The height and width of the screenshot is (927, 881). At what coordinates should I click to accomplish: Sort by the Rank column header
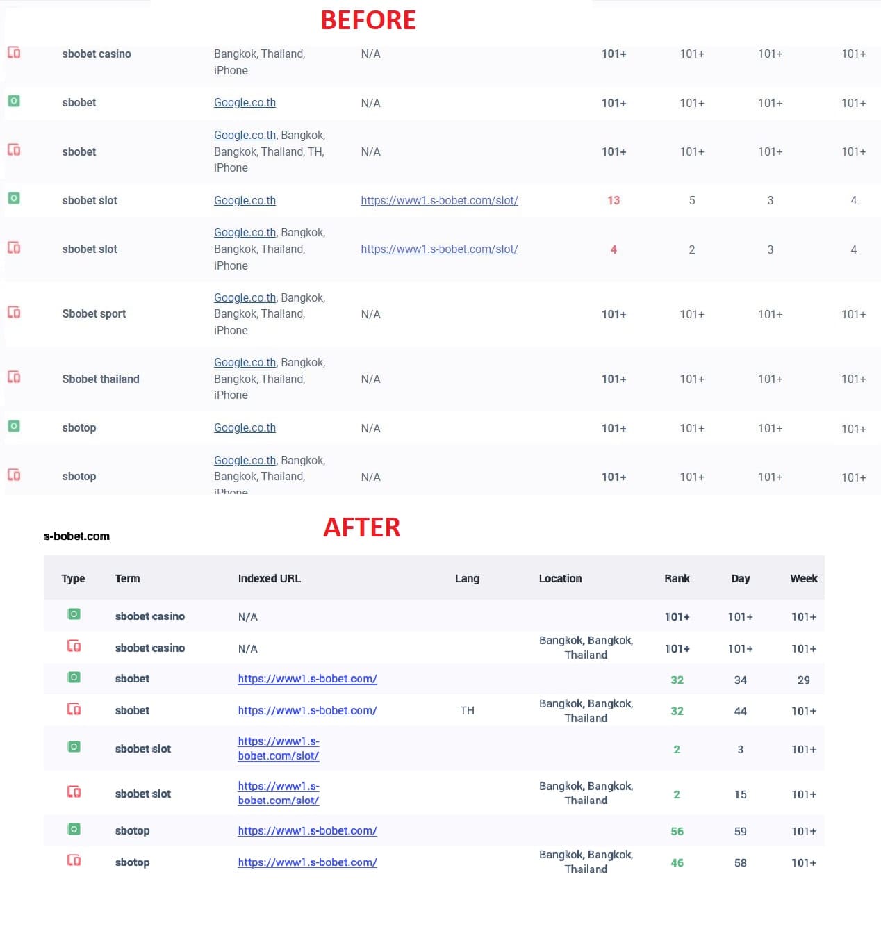click(677, 579)
